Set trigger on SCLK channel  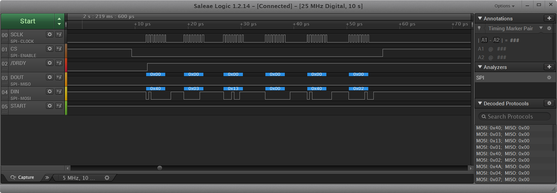point(59,34)
